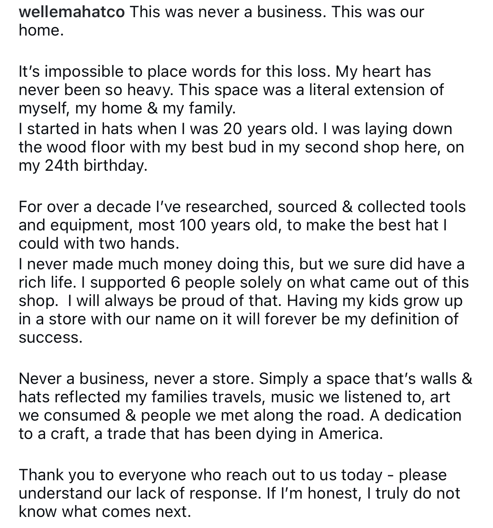Select the line starting "It's impossible to place words"

click(x=225, y=71)
